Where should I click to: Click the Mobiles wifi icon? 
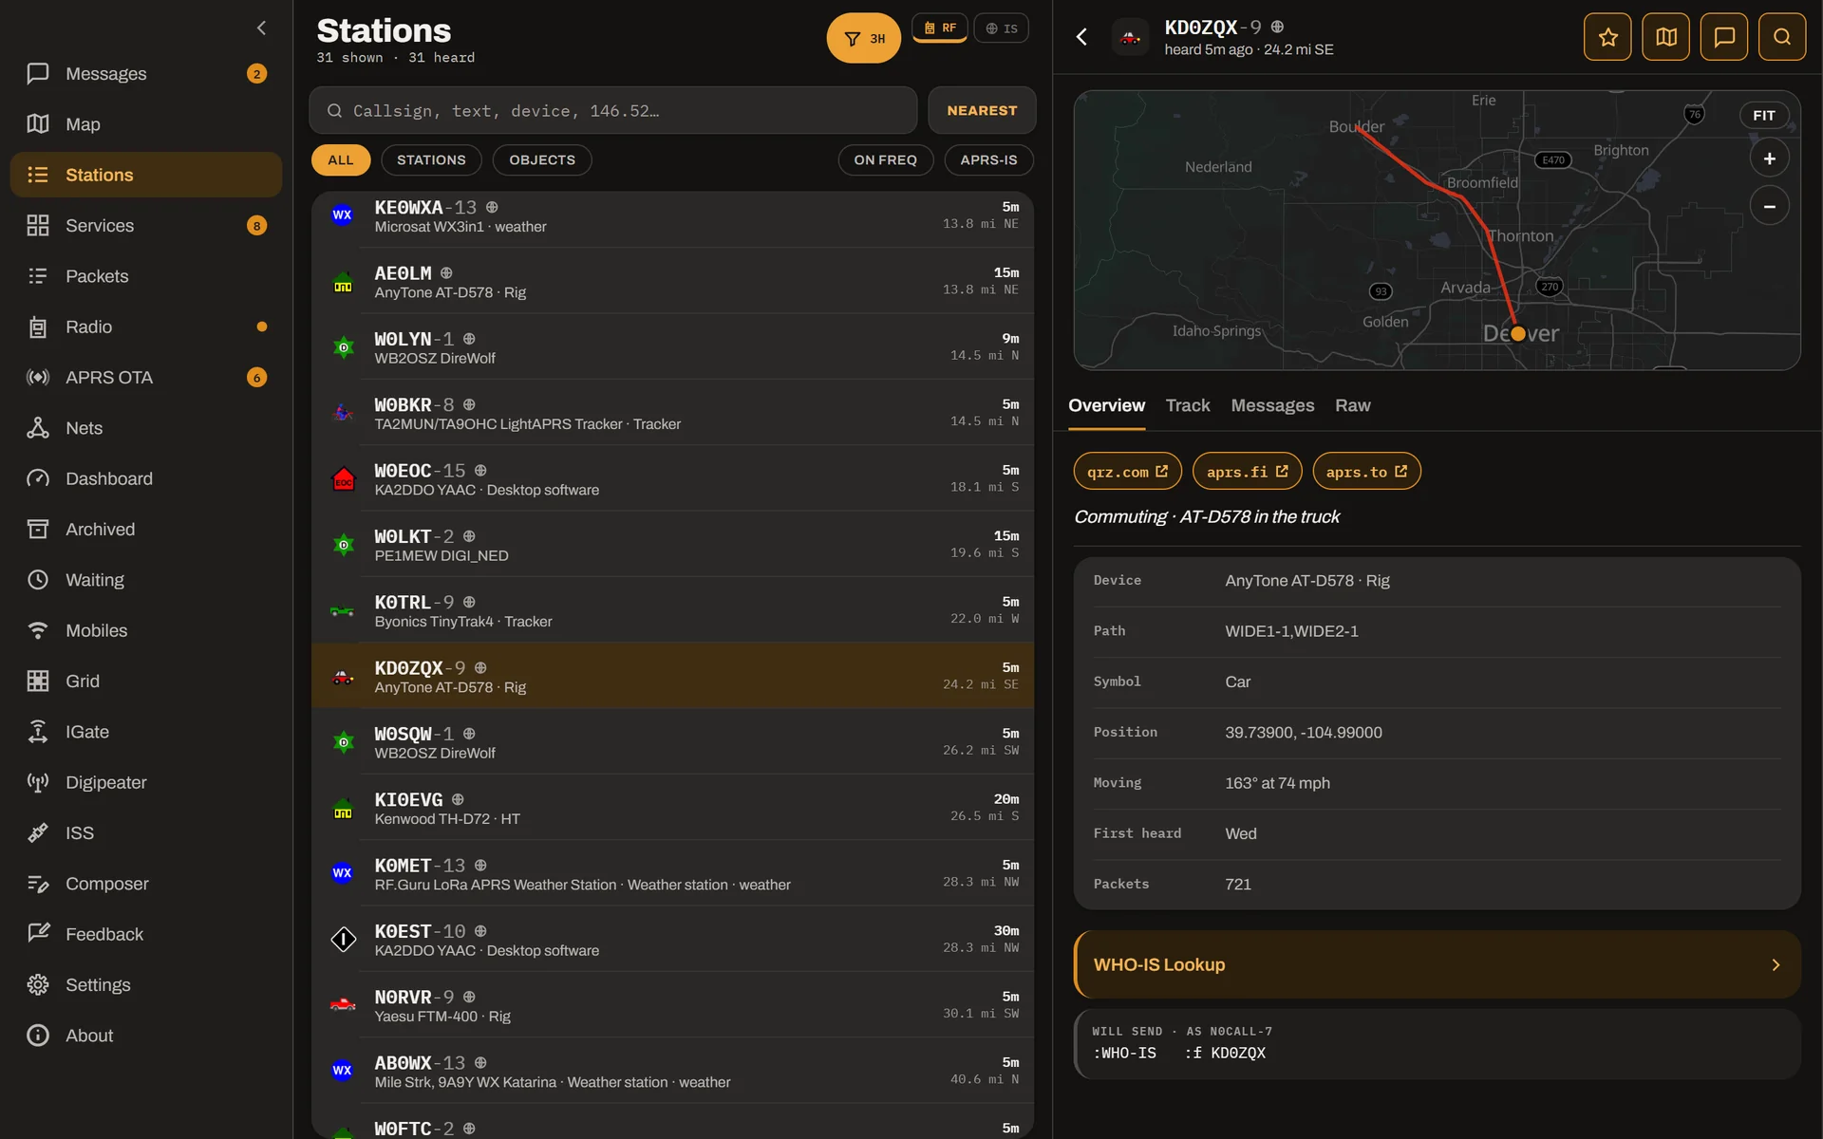[38, 630]
